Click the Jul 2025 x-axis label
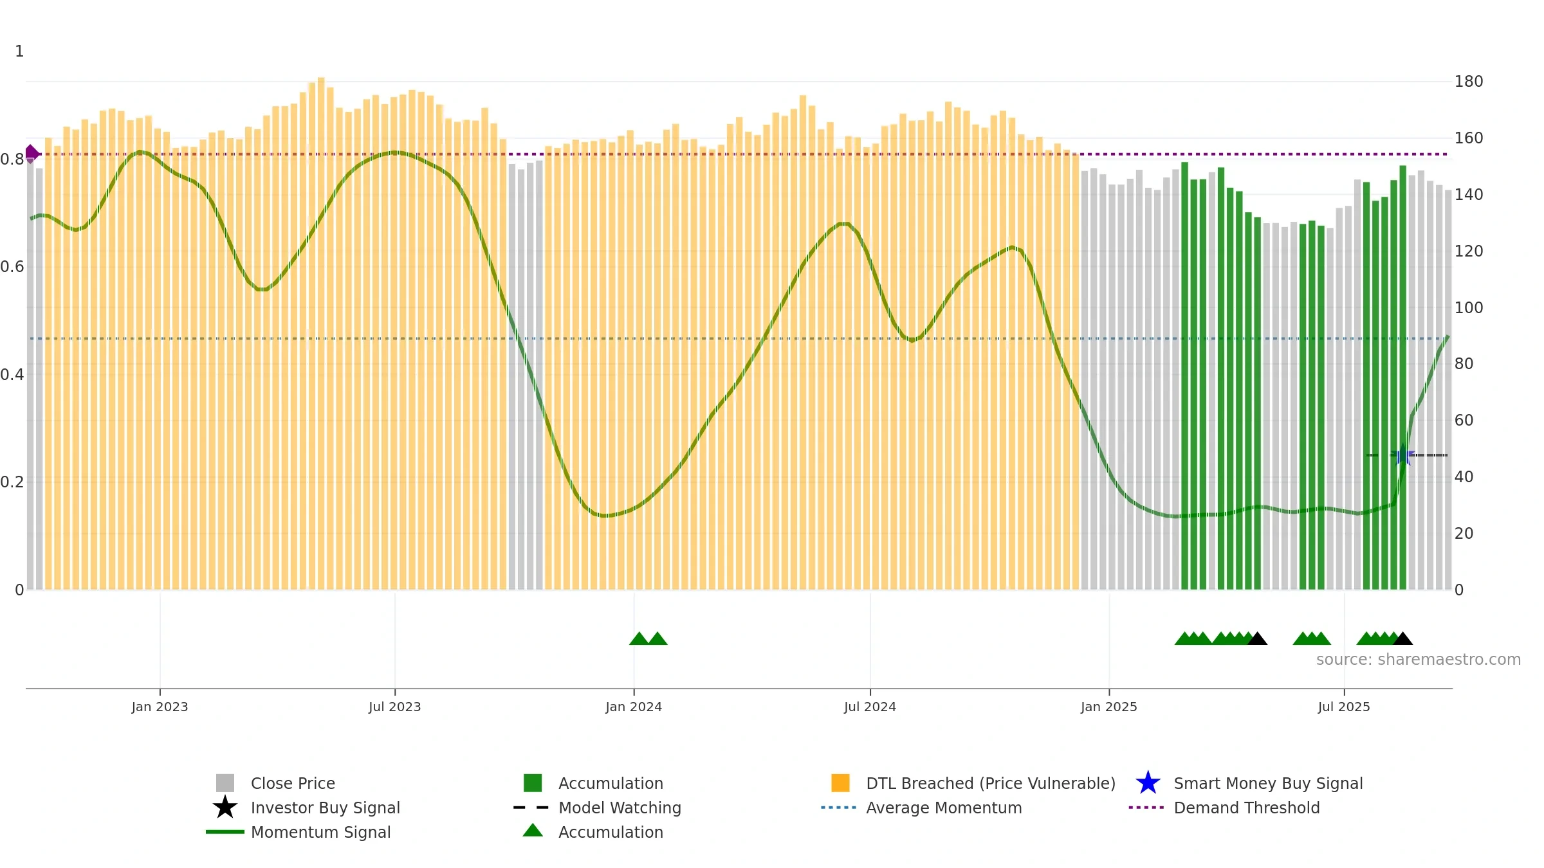The width and height of the screenshot is (1544, 868). pos(1344,707)
